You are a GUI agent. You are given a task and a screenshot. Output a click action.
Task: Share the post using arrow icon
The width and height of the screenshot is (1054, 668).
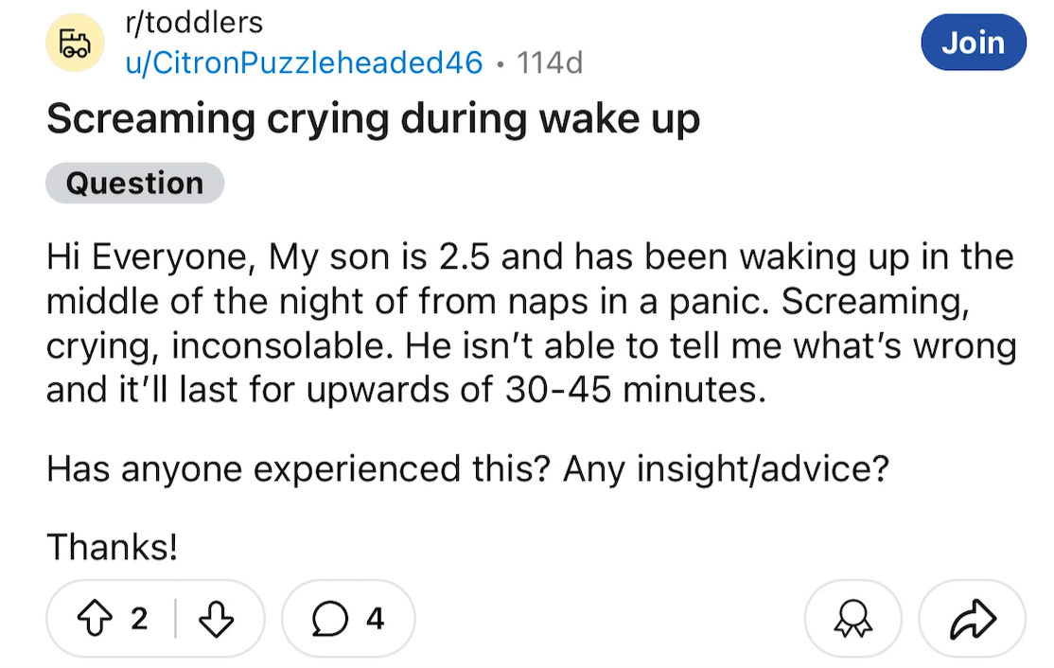[972, 618]
